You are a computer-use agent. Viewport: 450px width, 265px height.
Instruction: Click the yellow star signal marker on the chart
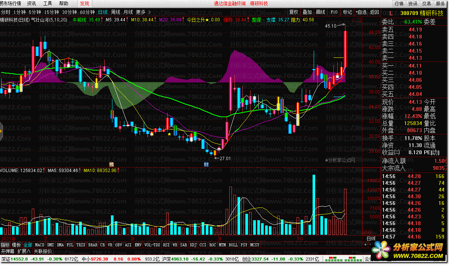(169, 134)
